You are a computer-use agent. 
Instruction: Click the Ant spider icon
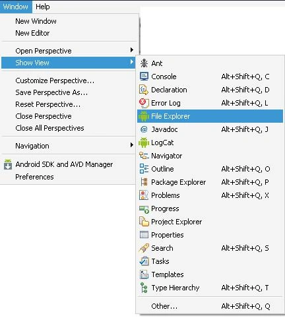pos(144,63)
